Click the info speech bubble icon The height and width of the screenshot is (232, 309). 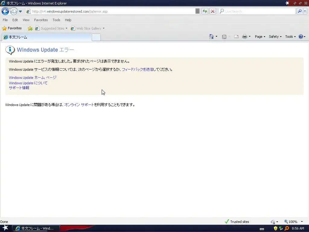[x=10, y=50]
